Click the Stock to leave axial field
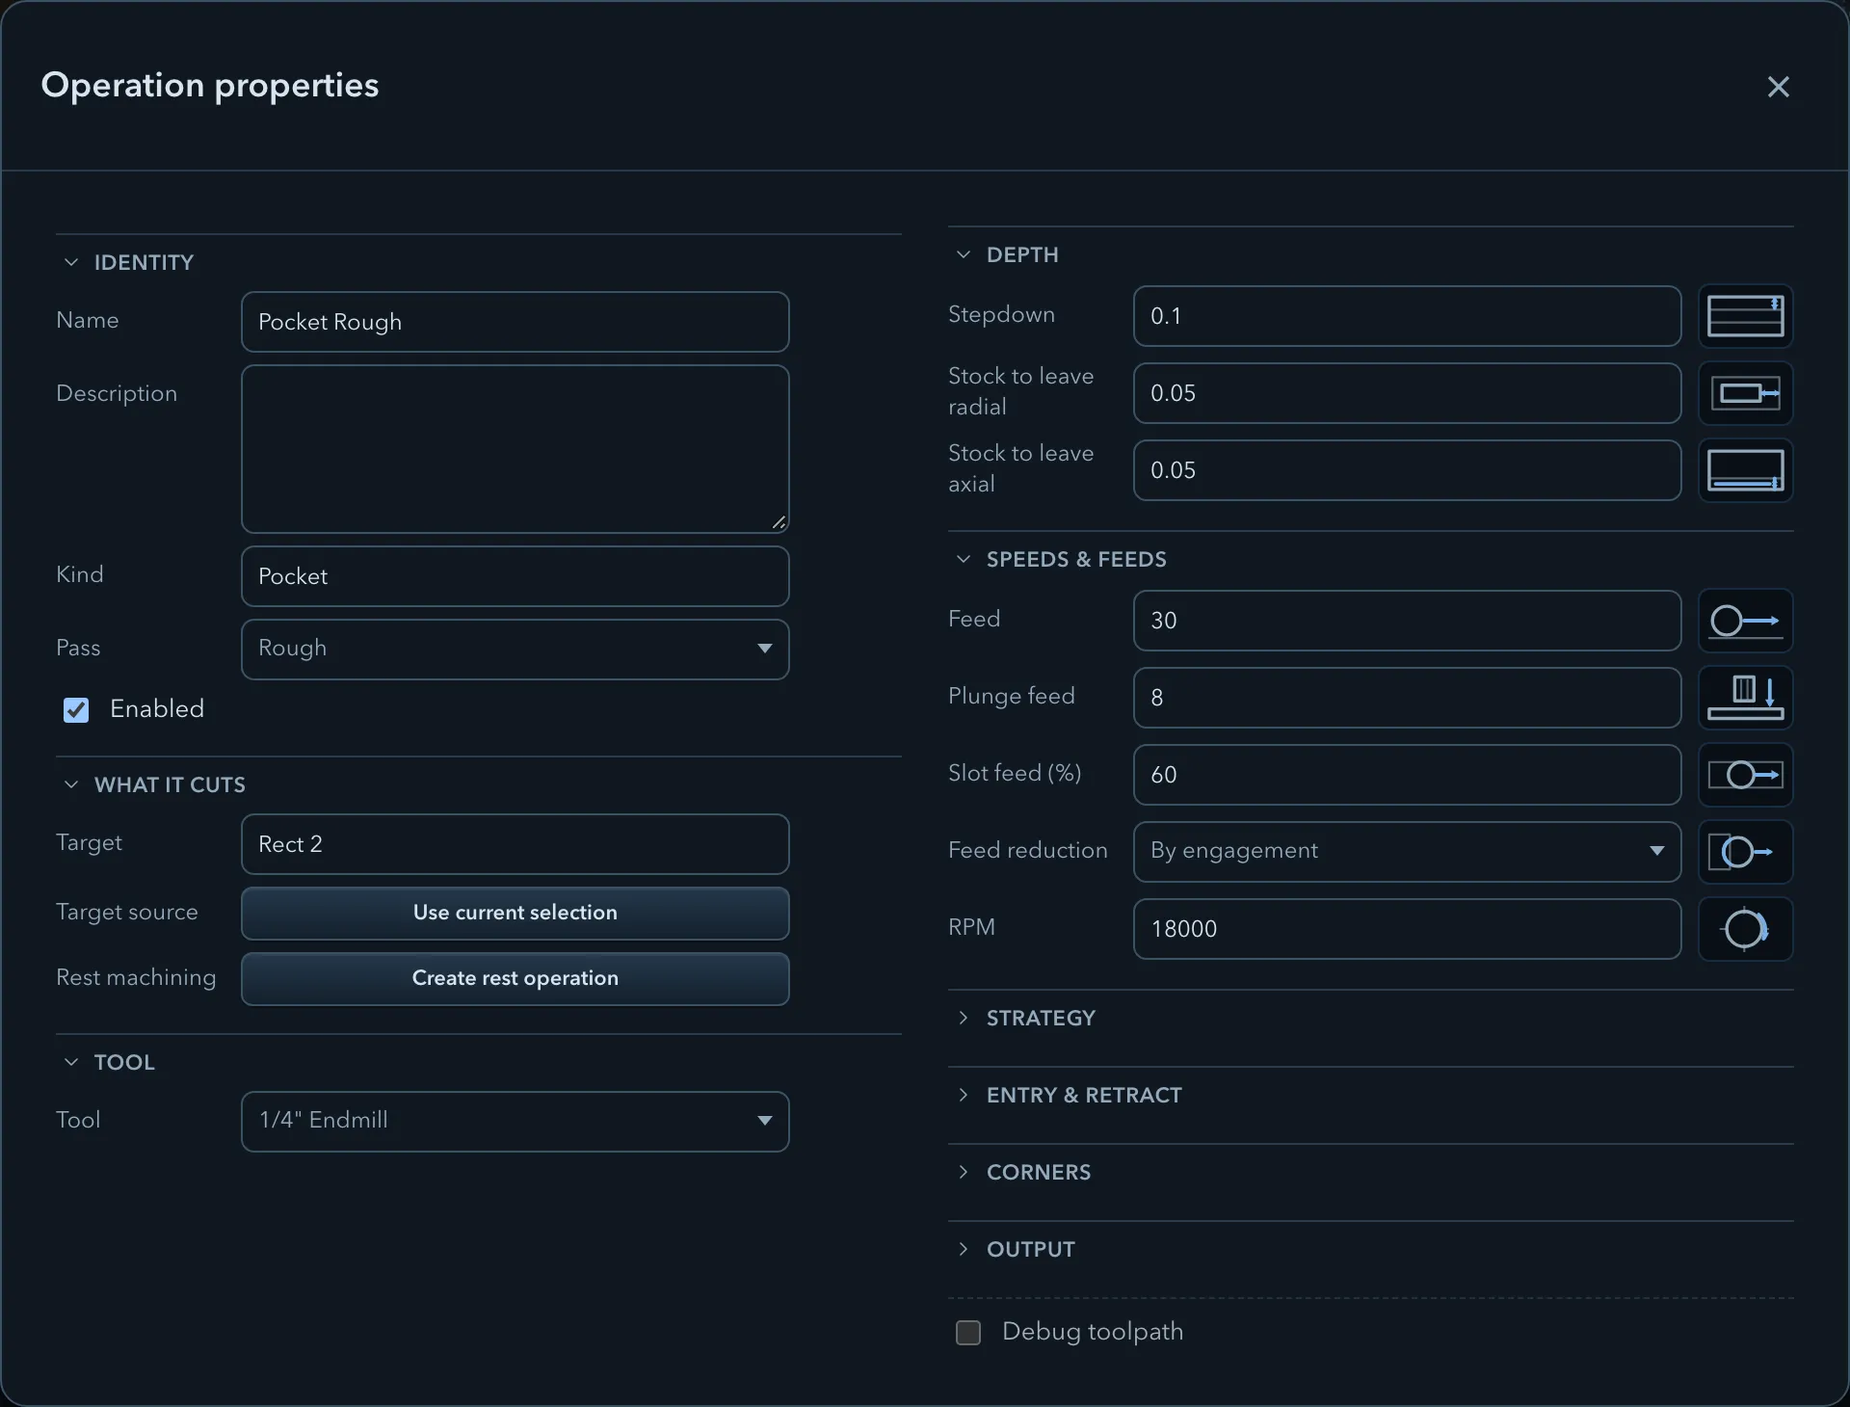Image resolution: width=1850 pixels, height=1407 pixels. coord(1407,470)
